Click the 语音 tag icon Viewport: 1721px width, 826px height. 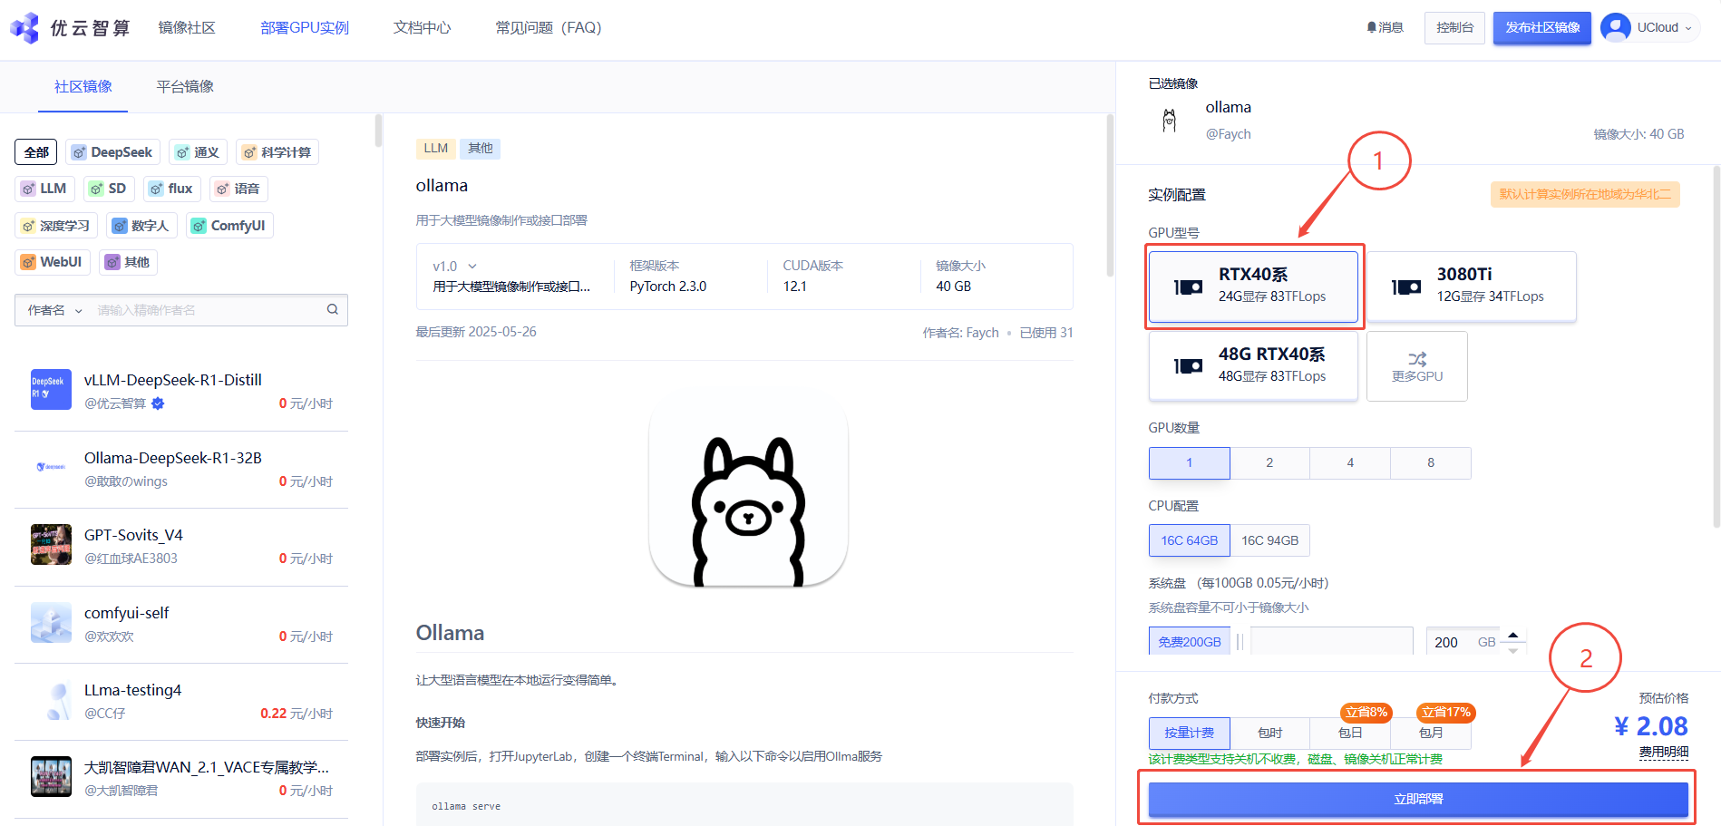223,189
